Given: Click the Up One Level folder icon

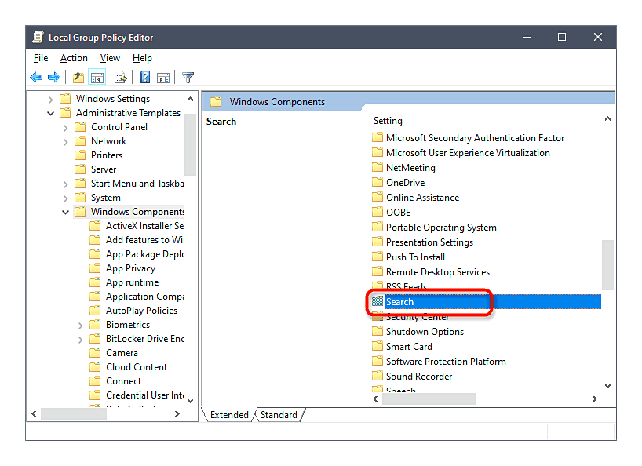Looking at the screenshot, I should point(78,77).
